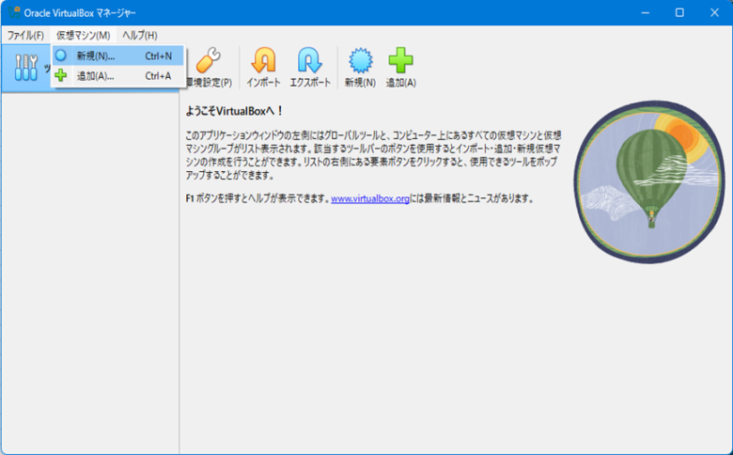Click the blue circle icon beside 新規(N)... menu entry

point(61,55)
